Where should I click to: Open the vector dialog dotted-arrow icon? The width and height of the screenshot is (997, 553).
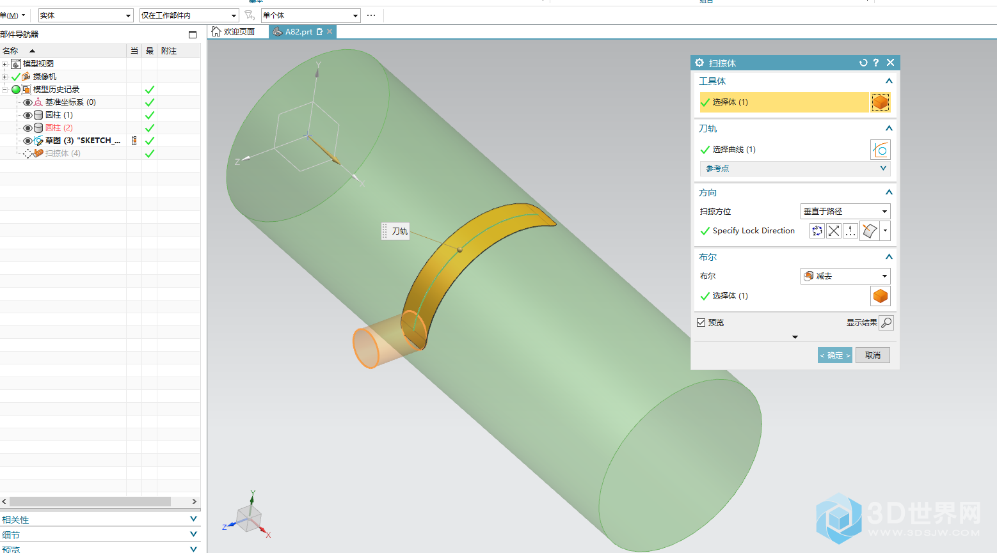(x=850, y=231)
